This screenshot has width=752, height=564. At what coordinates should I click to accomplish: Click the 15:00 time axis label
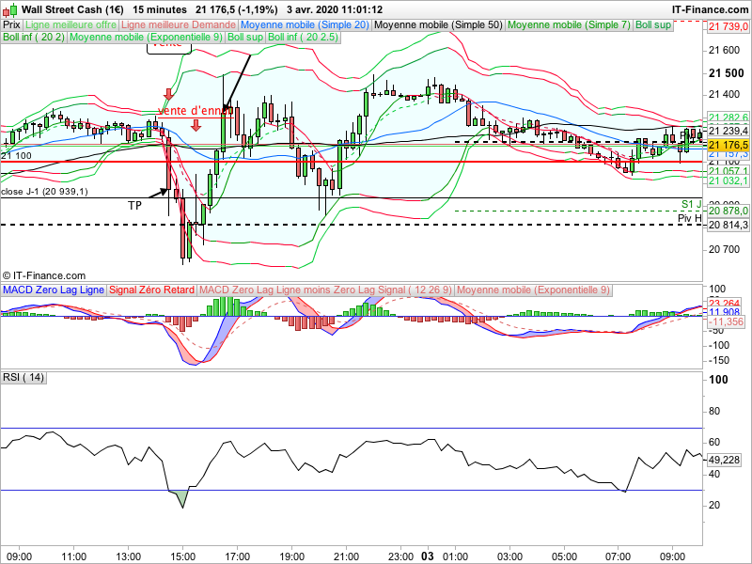click(183, 556)
